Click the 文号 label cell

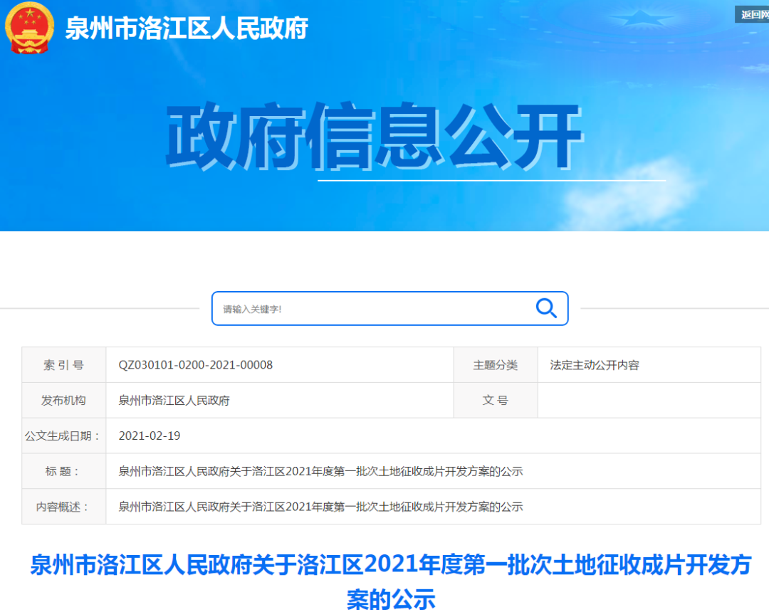coord(496,401)
